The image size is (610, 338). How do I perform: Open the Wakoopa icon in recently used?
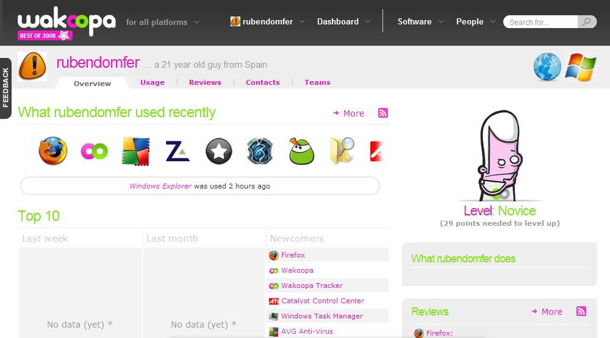(x=95, y=151)
